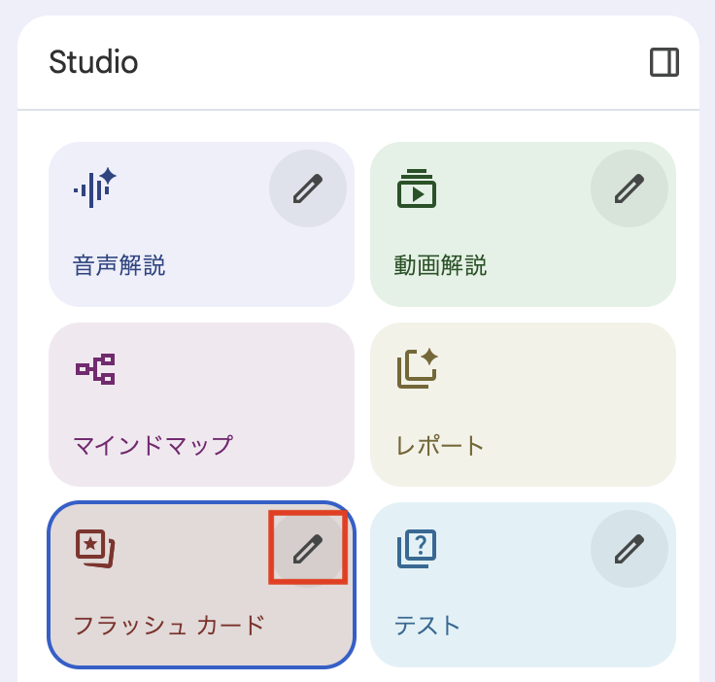Click the audio waveform sparkle icon

(x=95, y=186)
